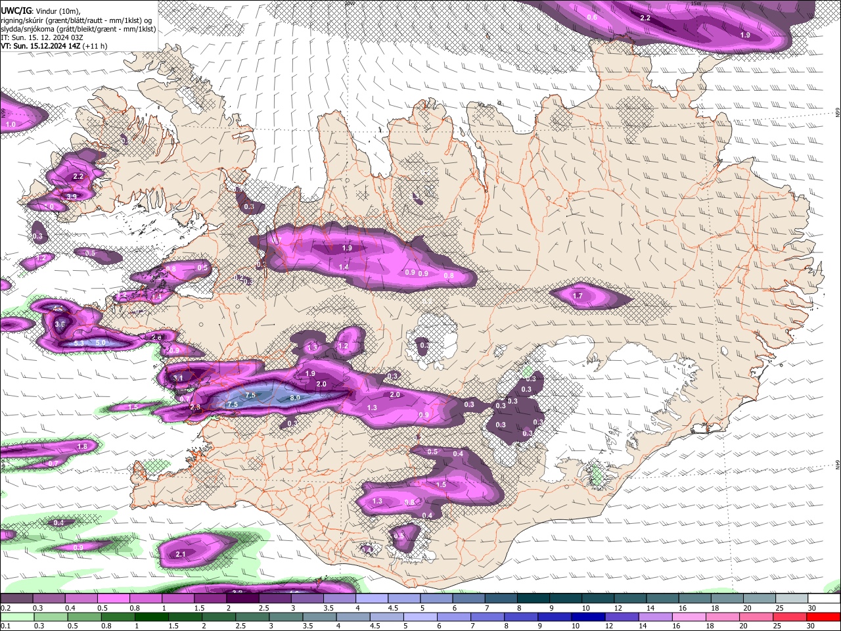Screen dimensions: 841x631
Task: Click the 15W longitude label
Action: (697, 3)
